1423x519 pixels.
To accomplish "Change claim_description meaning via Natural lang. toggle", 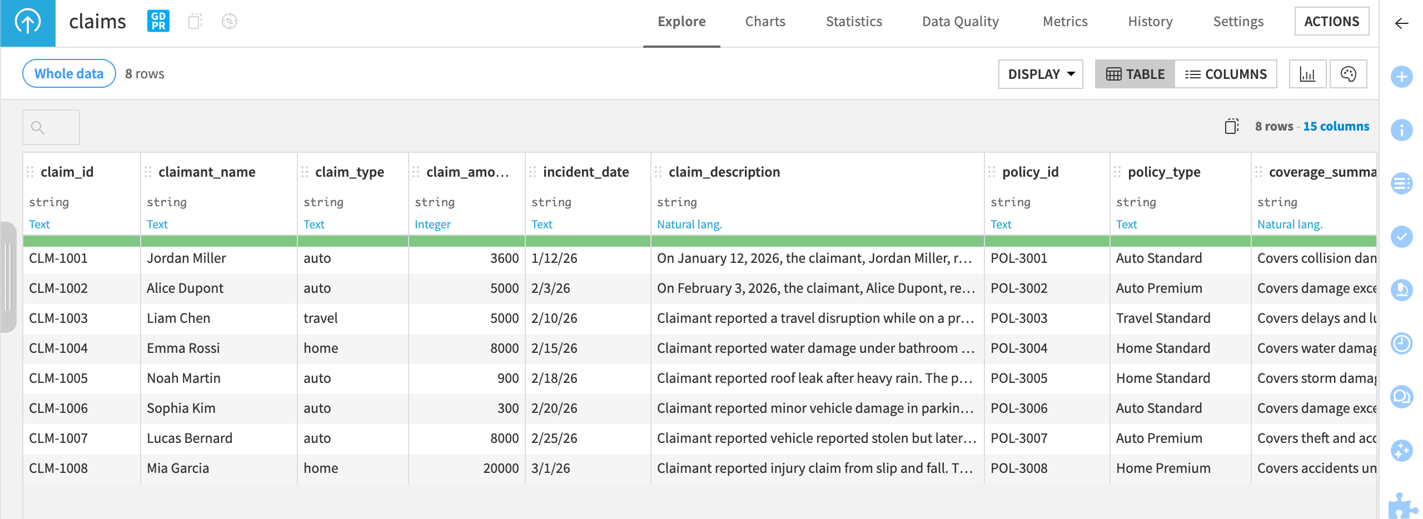I will [690, 224].
